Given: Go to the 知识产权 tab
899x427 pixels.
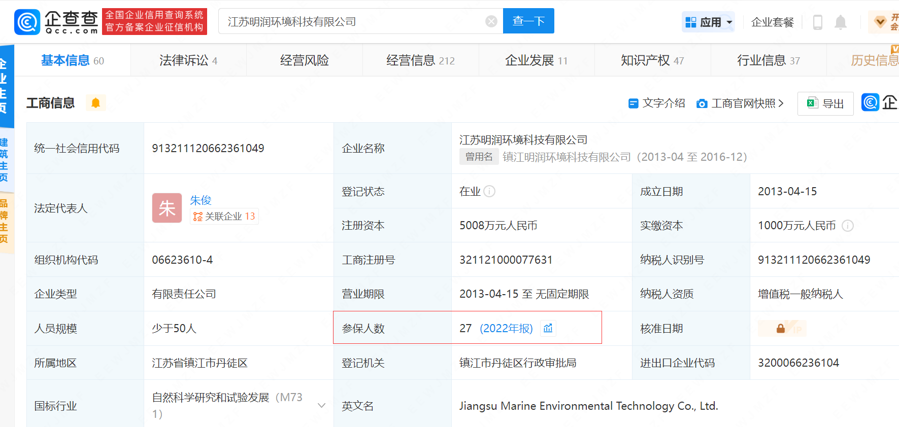Looking at the screenshot, I should [x=652, y=60].
